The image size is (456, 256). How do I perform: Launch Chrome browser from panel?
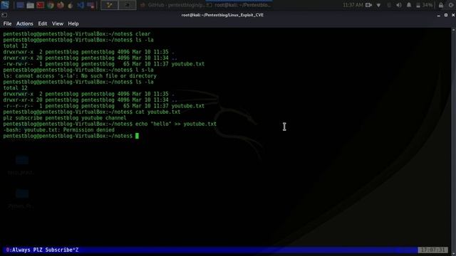[x=51, y=5]
